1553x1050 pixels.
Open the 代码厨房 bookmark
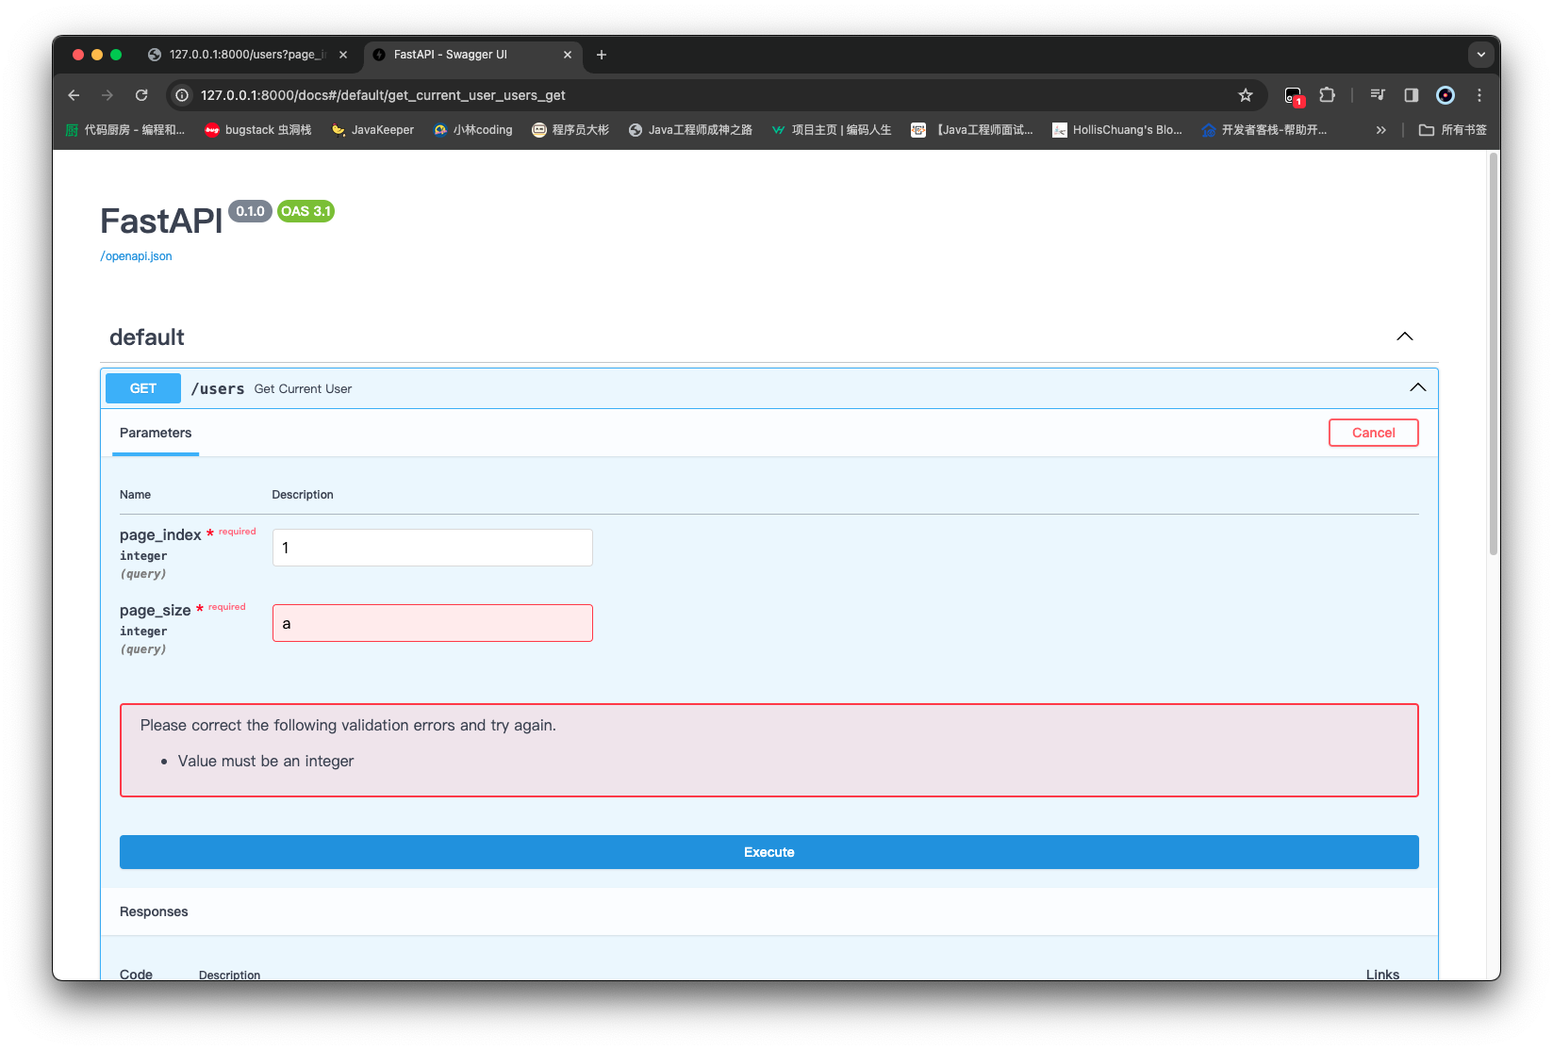(125, 130)
